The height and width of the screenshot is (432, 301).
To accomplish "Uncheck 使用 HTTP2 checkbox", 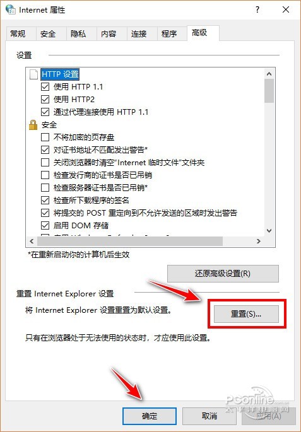I will tap(45, 99).
